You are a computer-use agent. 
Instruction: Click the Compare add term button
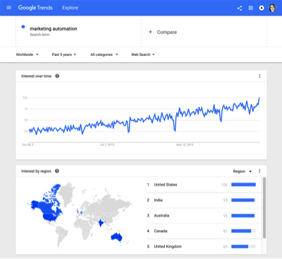click(162, 32)
